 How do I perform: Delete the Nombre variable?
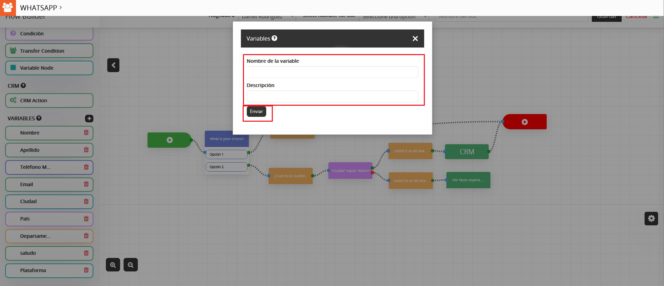pos(86,132)
